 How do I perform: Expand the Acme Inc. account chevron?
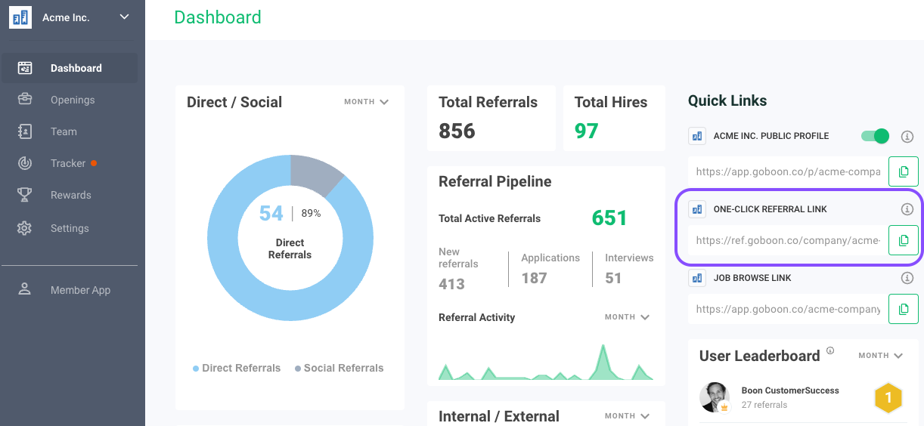(125, 17)
